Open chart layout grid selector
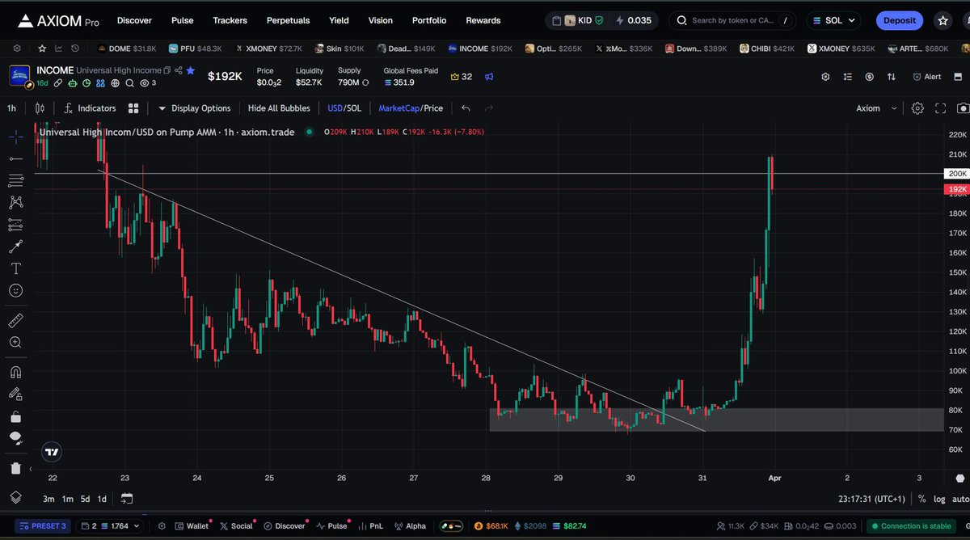 [133, 108]
